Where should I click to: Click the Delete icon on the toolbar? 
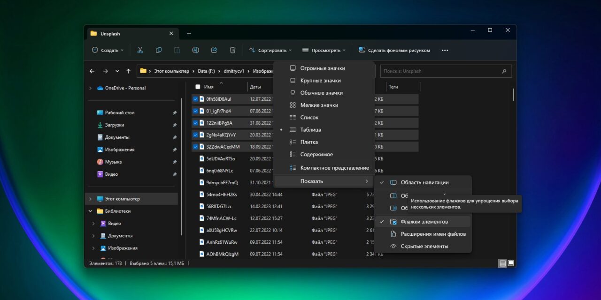[x=232, y=50]
